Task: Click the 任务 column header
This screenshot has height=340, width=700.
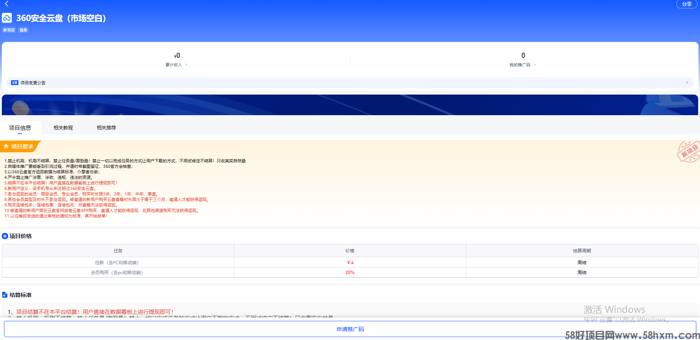Action: coord(118,251)
